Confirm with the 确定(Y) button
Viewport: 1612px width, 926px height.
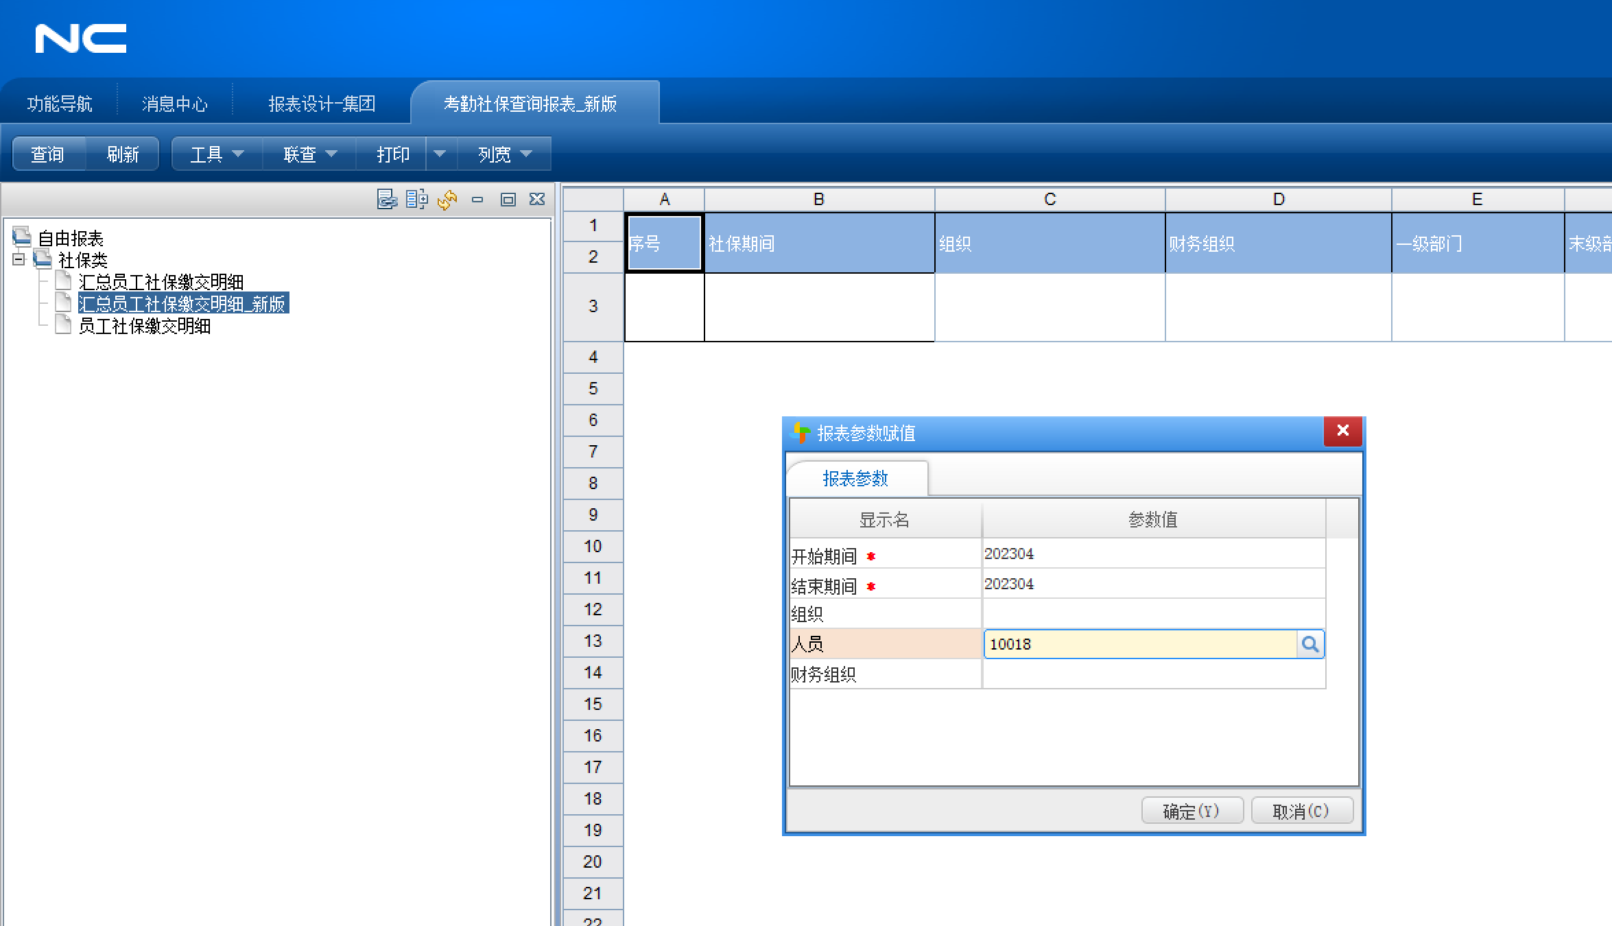pos(1192,811)
